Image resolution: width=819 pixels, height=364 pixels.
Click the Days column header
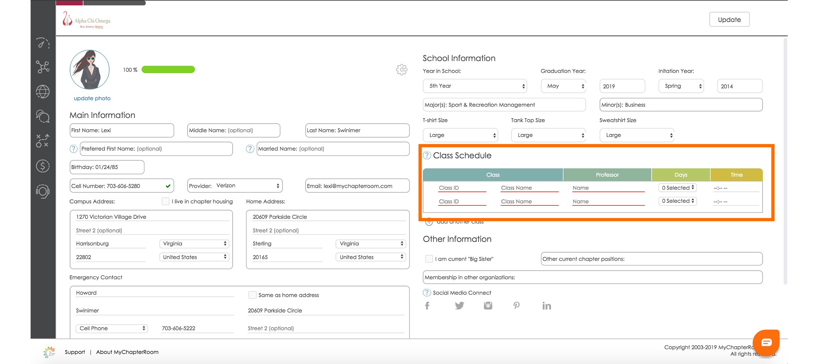[681, 175]
